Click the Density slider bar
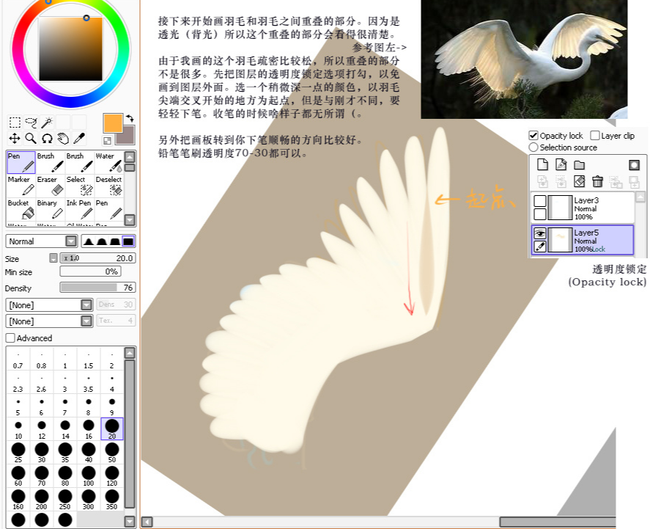The image size is (650, 529). tap(97, 288)
